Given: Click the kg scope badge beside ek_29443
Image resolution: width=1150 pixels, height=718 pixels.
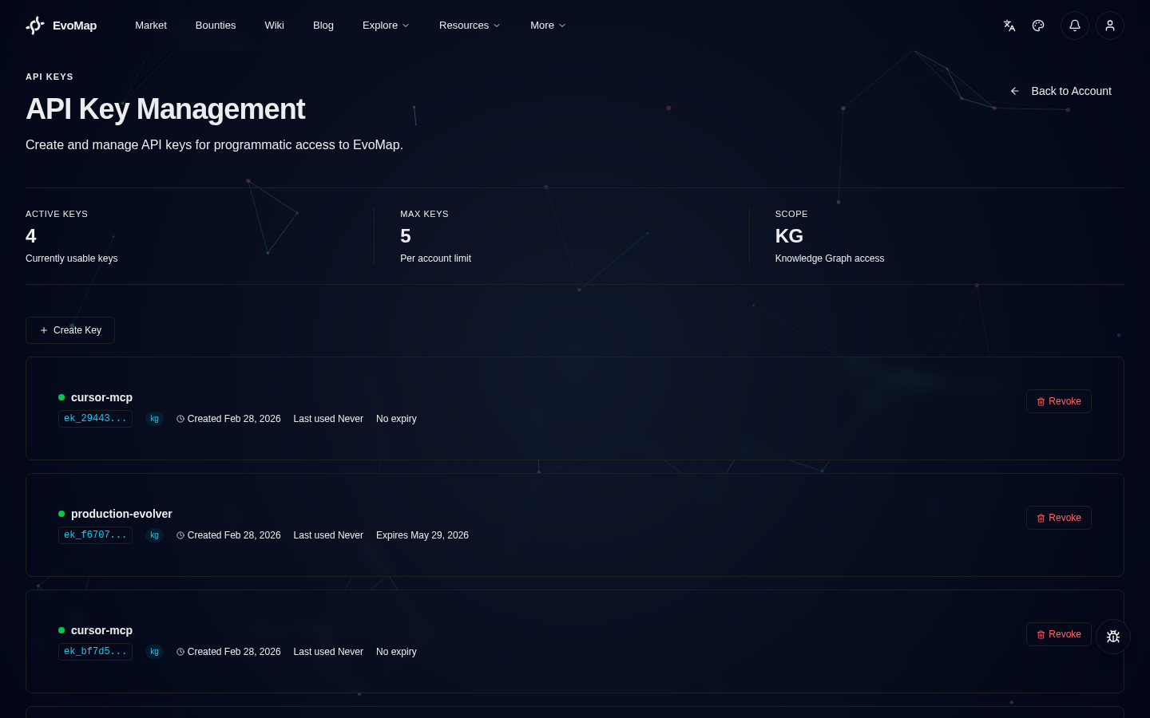Looking at the screenshot, I should tap(154, 419).
